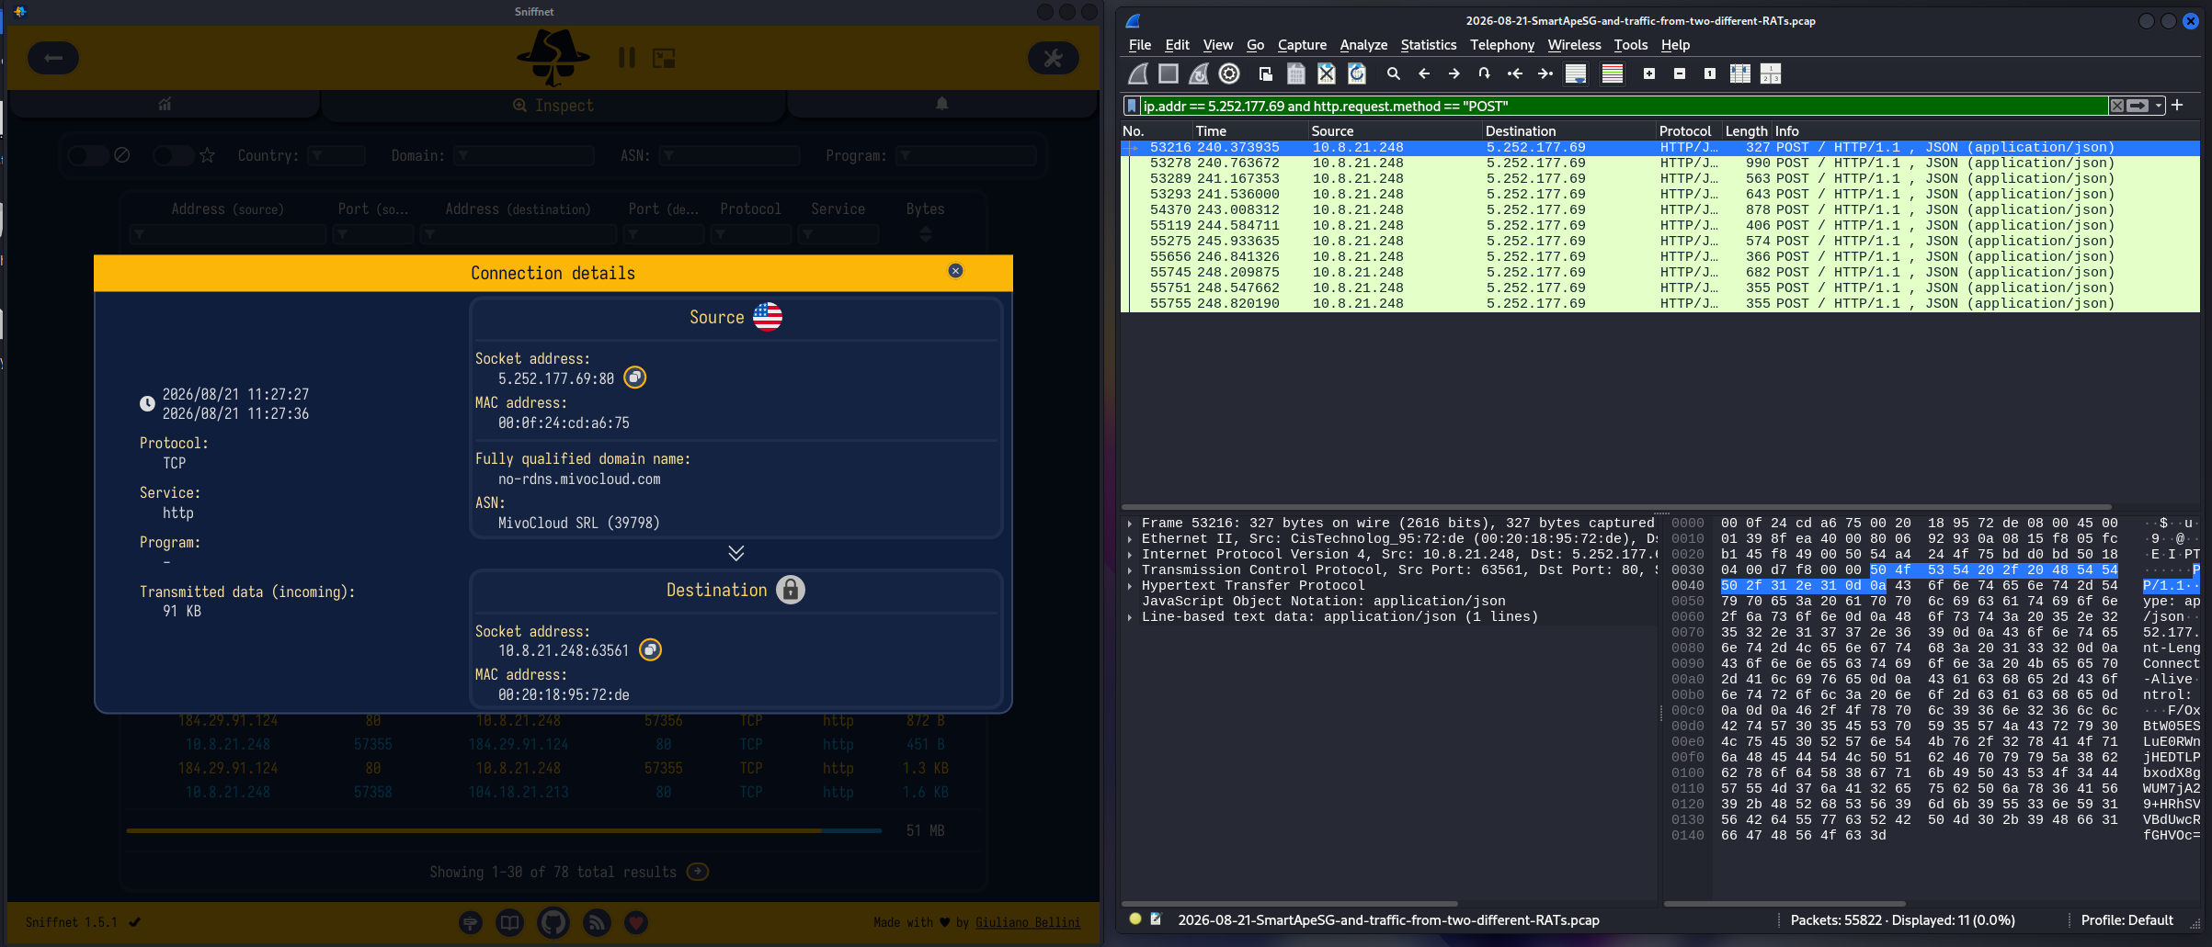Restart the current capture in Wireshark
This screenshot has width=2212, height=947.
pos(1199,73)
